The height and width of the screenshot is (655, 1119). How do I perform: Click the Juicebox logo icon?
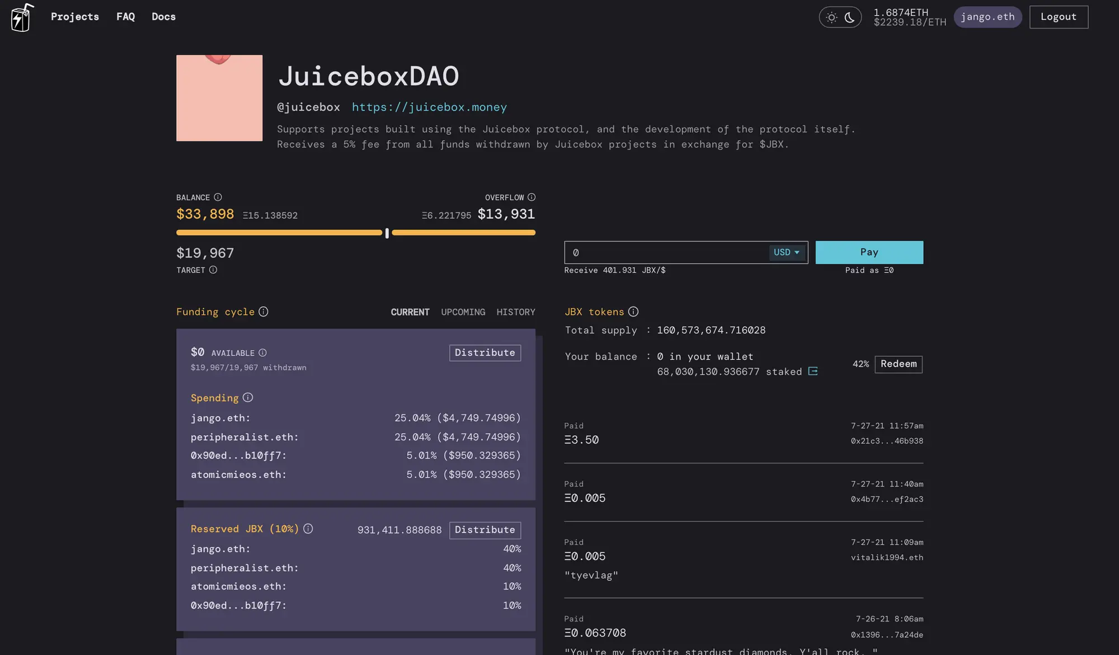point(22,17)
